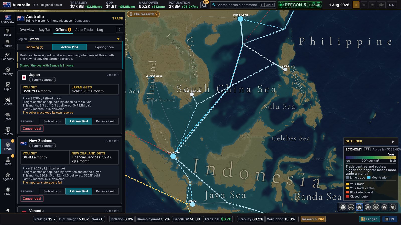This screenshot has height=225, width=401.
Task: Show Incoming (1) offers
Action: click(x=35, y=47)
